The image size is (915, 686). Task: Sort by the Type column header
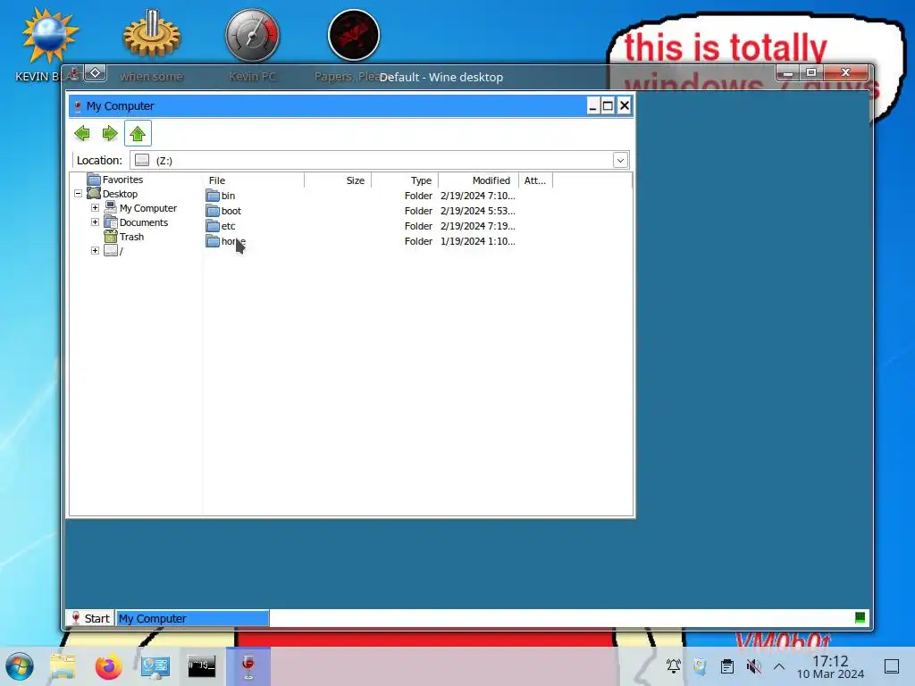click(x=405, y=180)
